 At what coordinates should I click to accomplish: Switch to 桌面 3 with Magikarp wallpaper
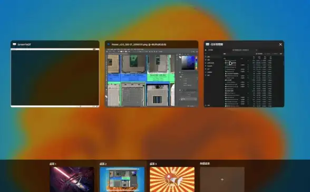[172, 179]
